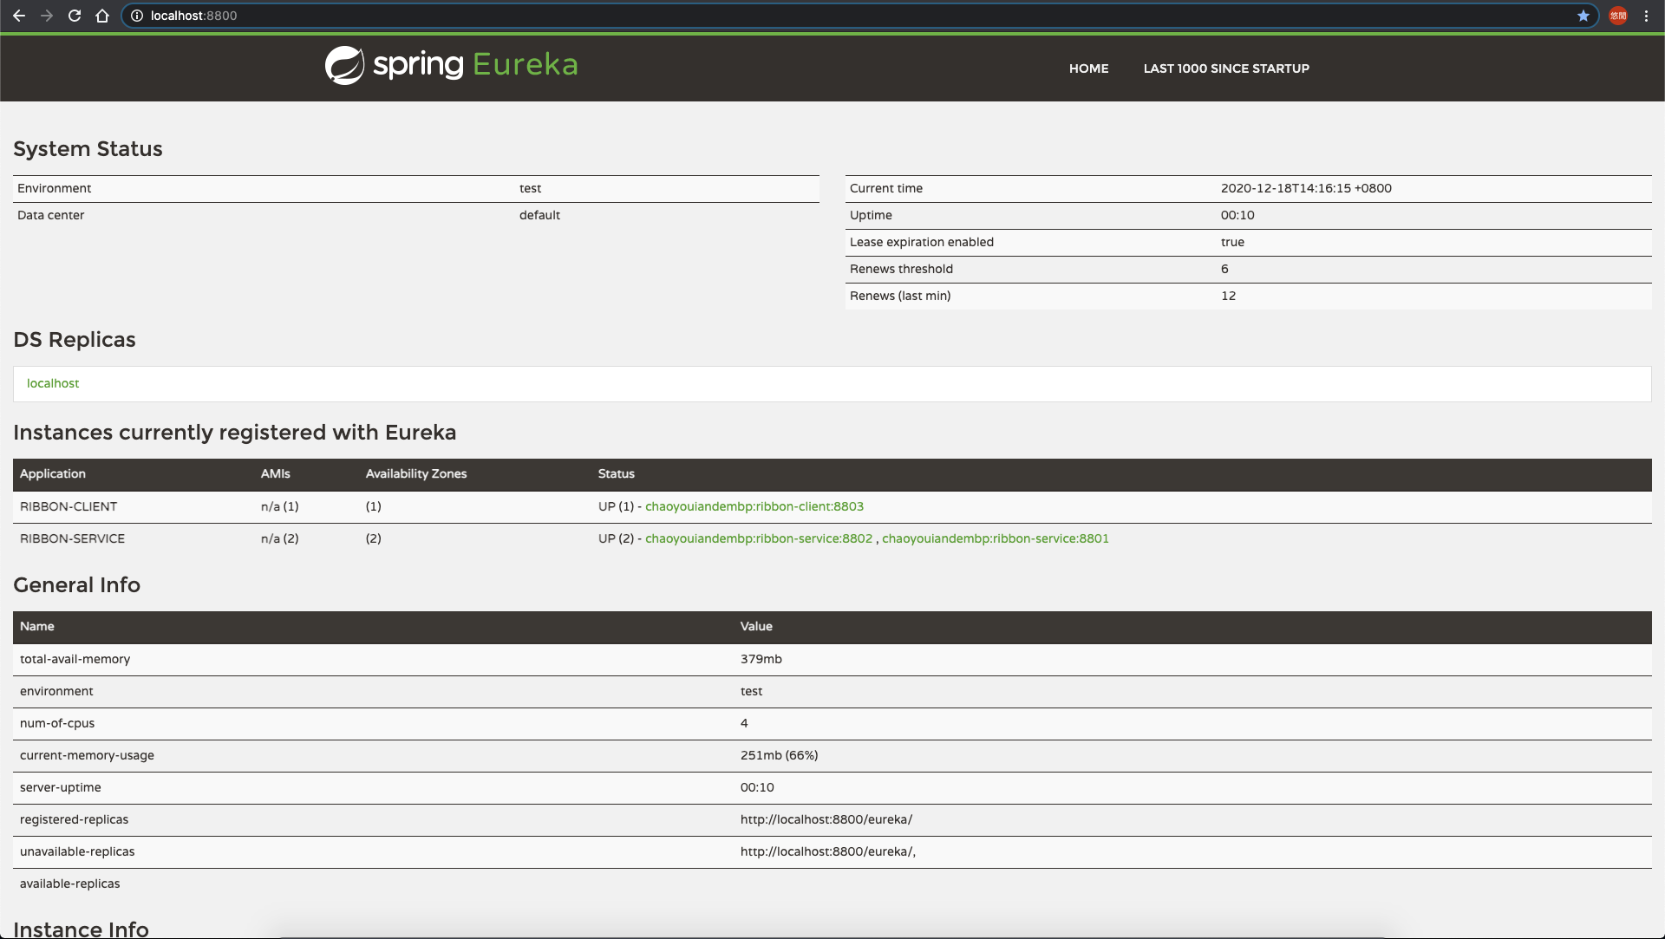Click the Spring Eureka logo

point(451,65)
